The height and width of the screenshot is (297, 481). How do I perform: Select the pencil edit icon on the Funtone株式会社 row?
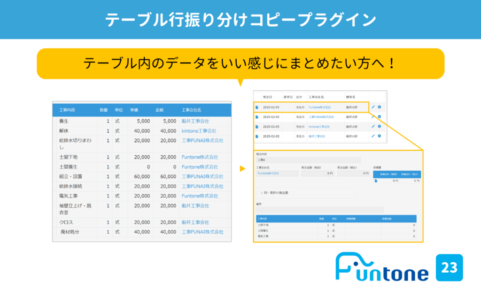tap(373, 107)
